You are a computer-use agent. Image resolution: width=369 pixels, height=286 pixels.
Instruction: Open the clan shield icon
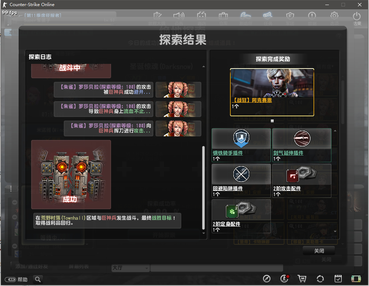coord(290,16)
